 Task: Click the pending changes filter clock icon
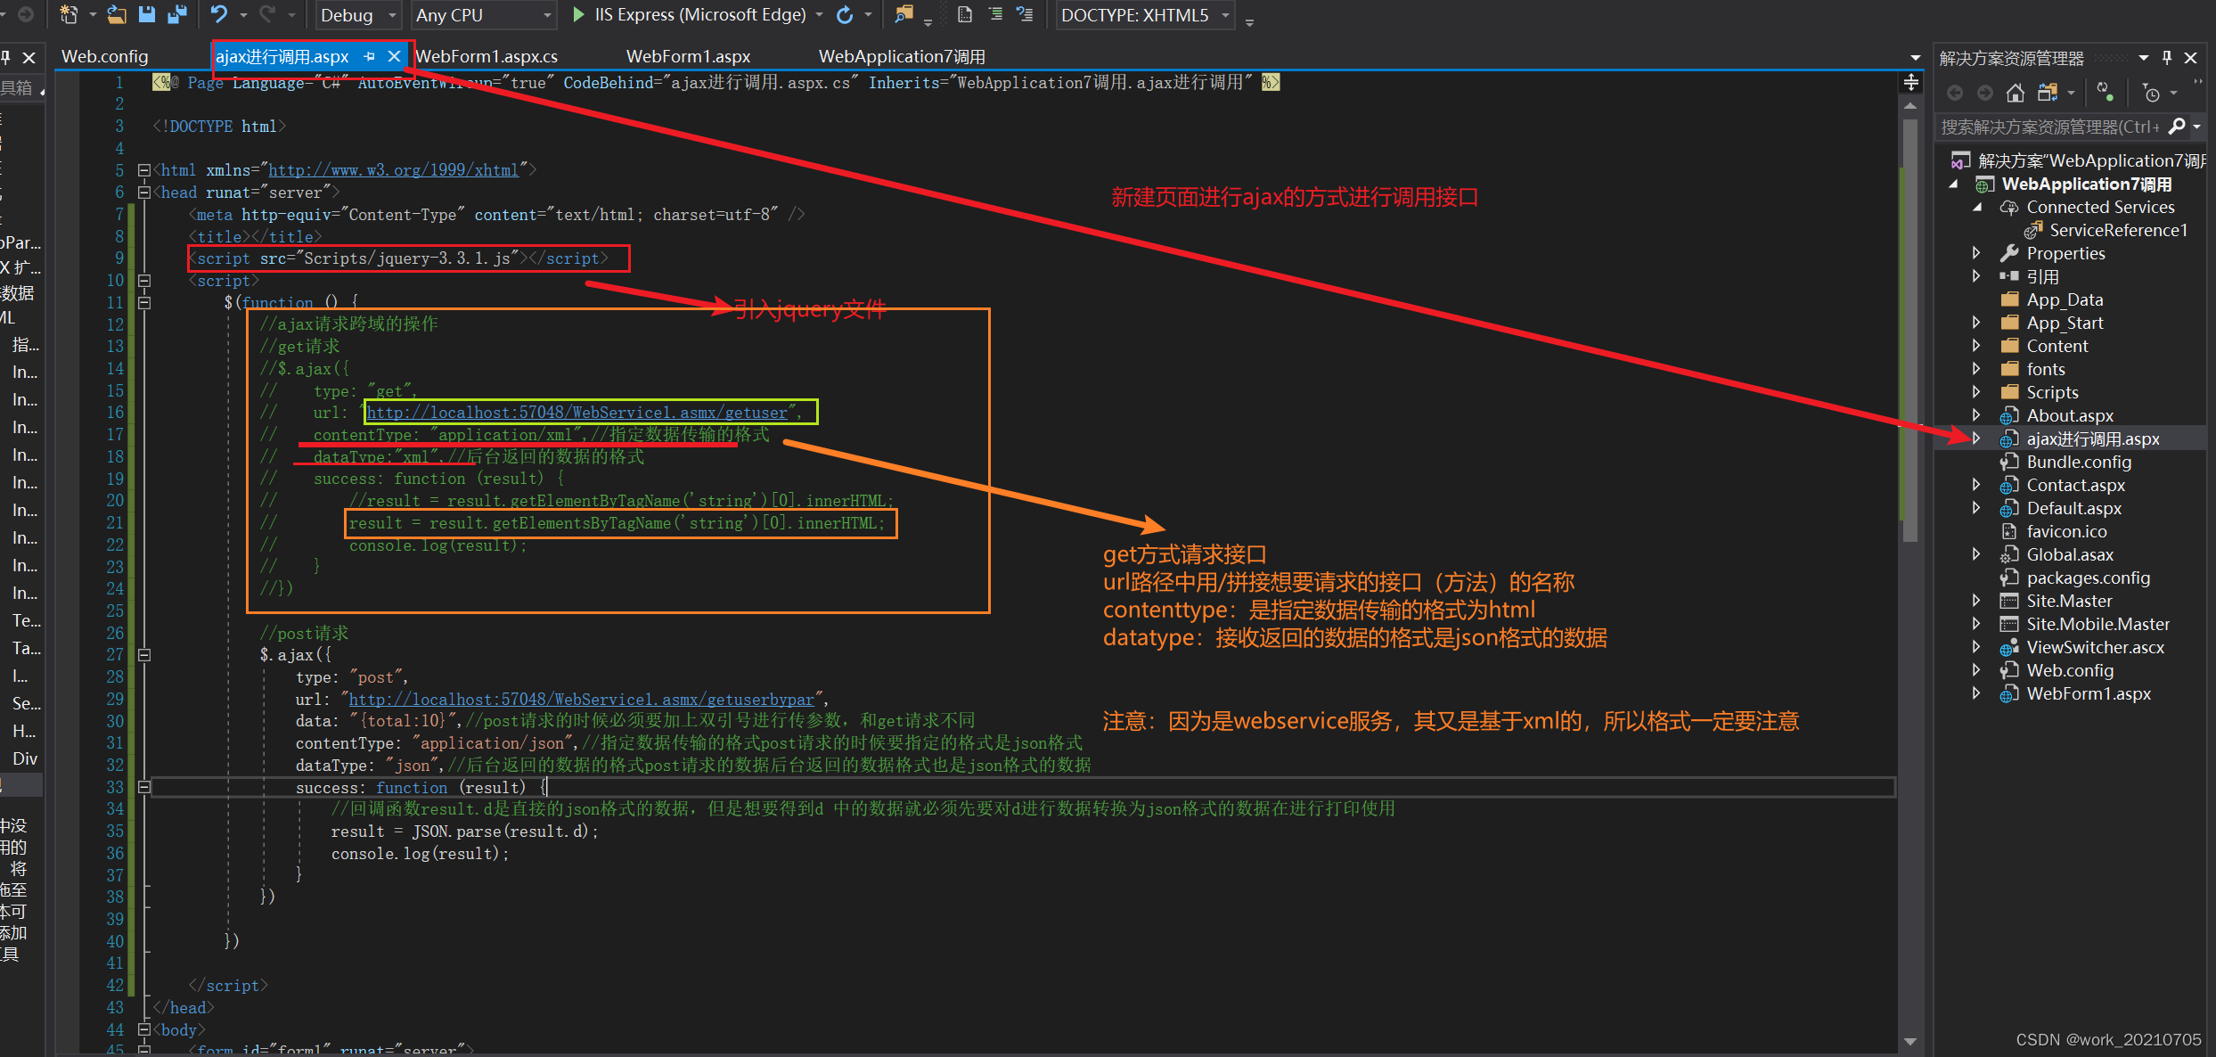2152,93
